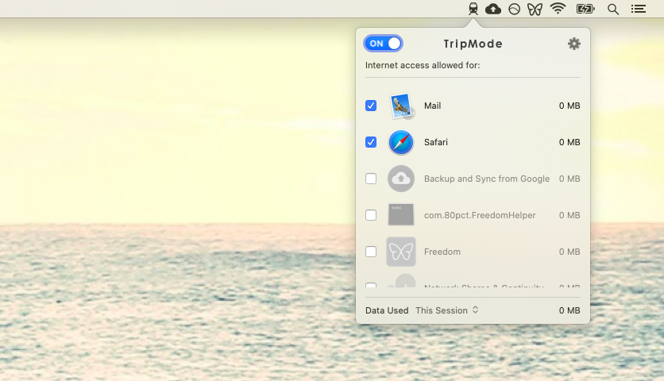Allow Backup and Sync from Google

[371, 179]
